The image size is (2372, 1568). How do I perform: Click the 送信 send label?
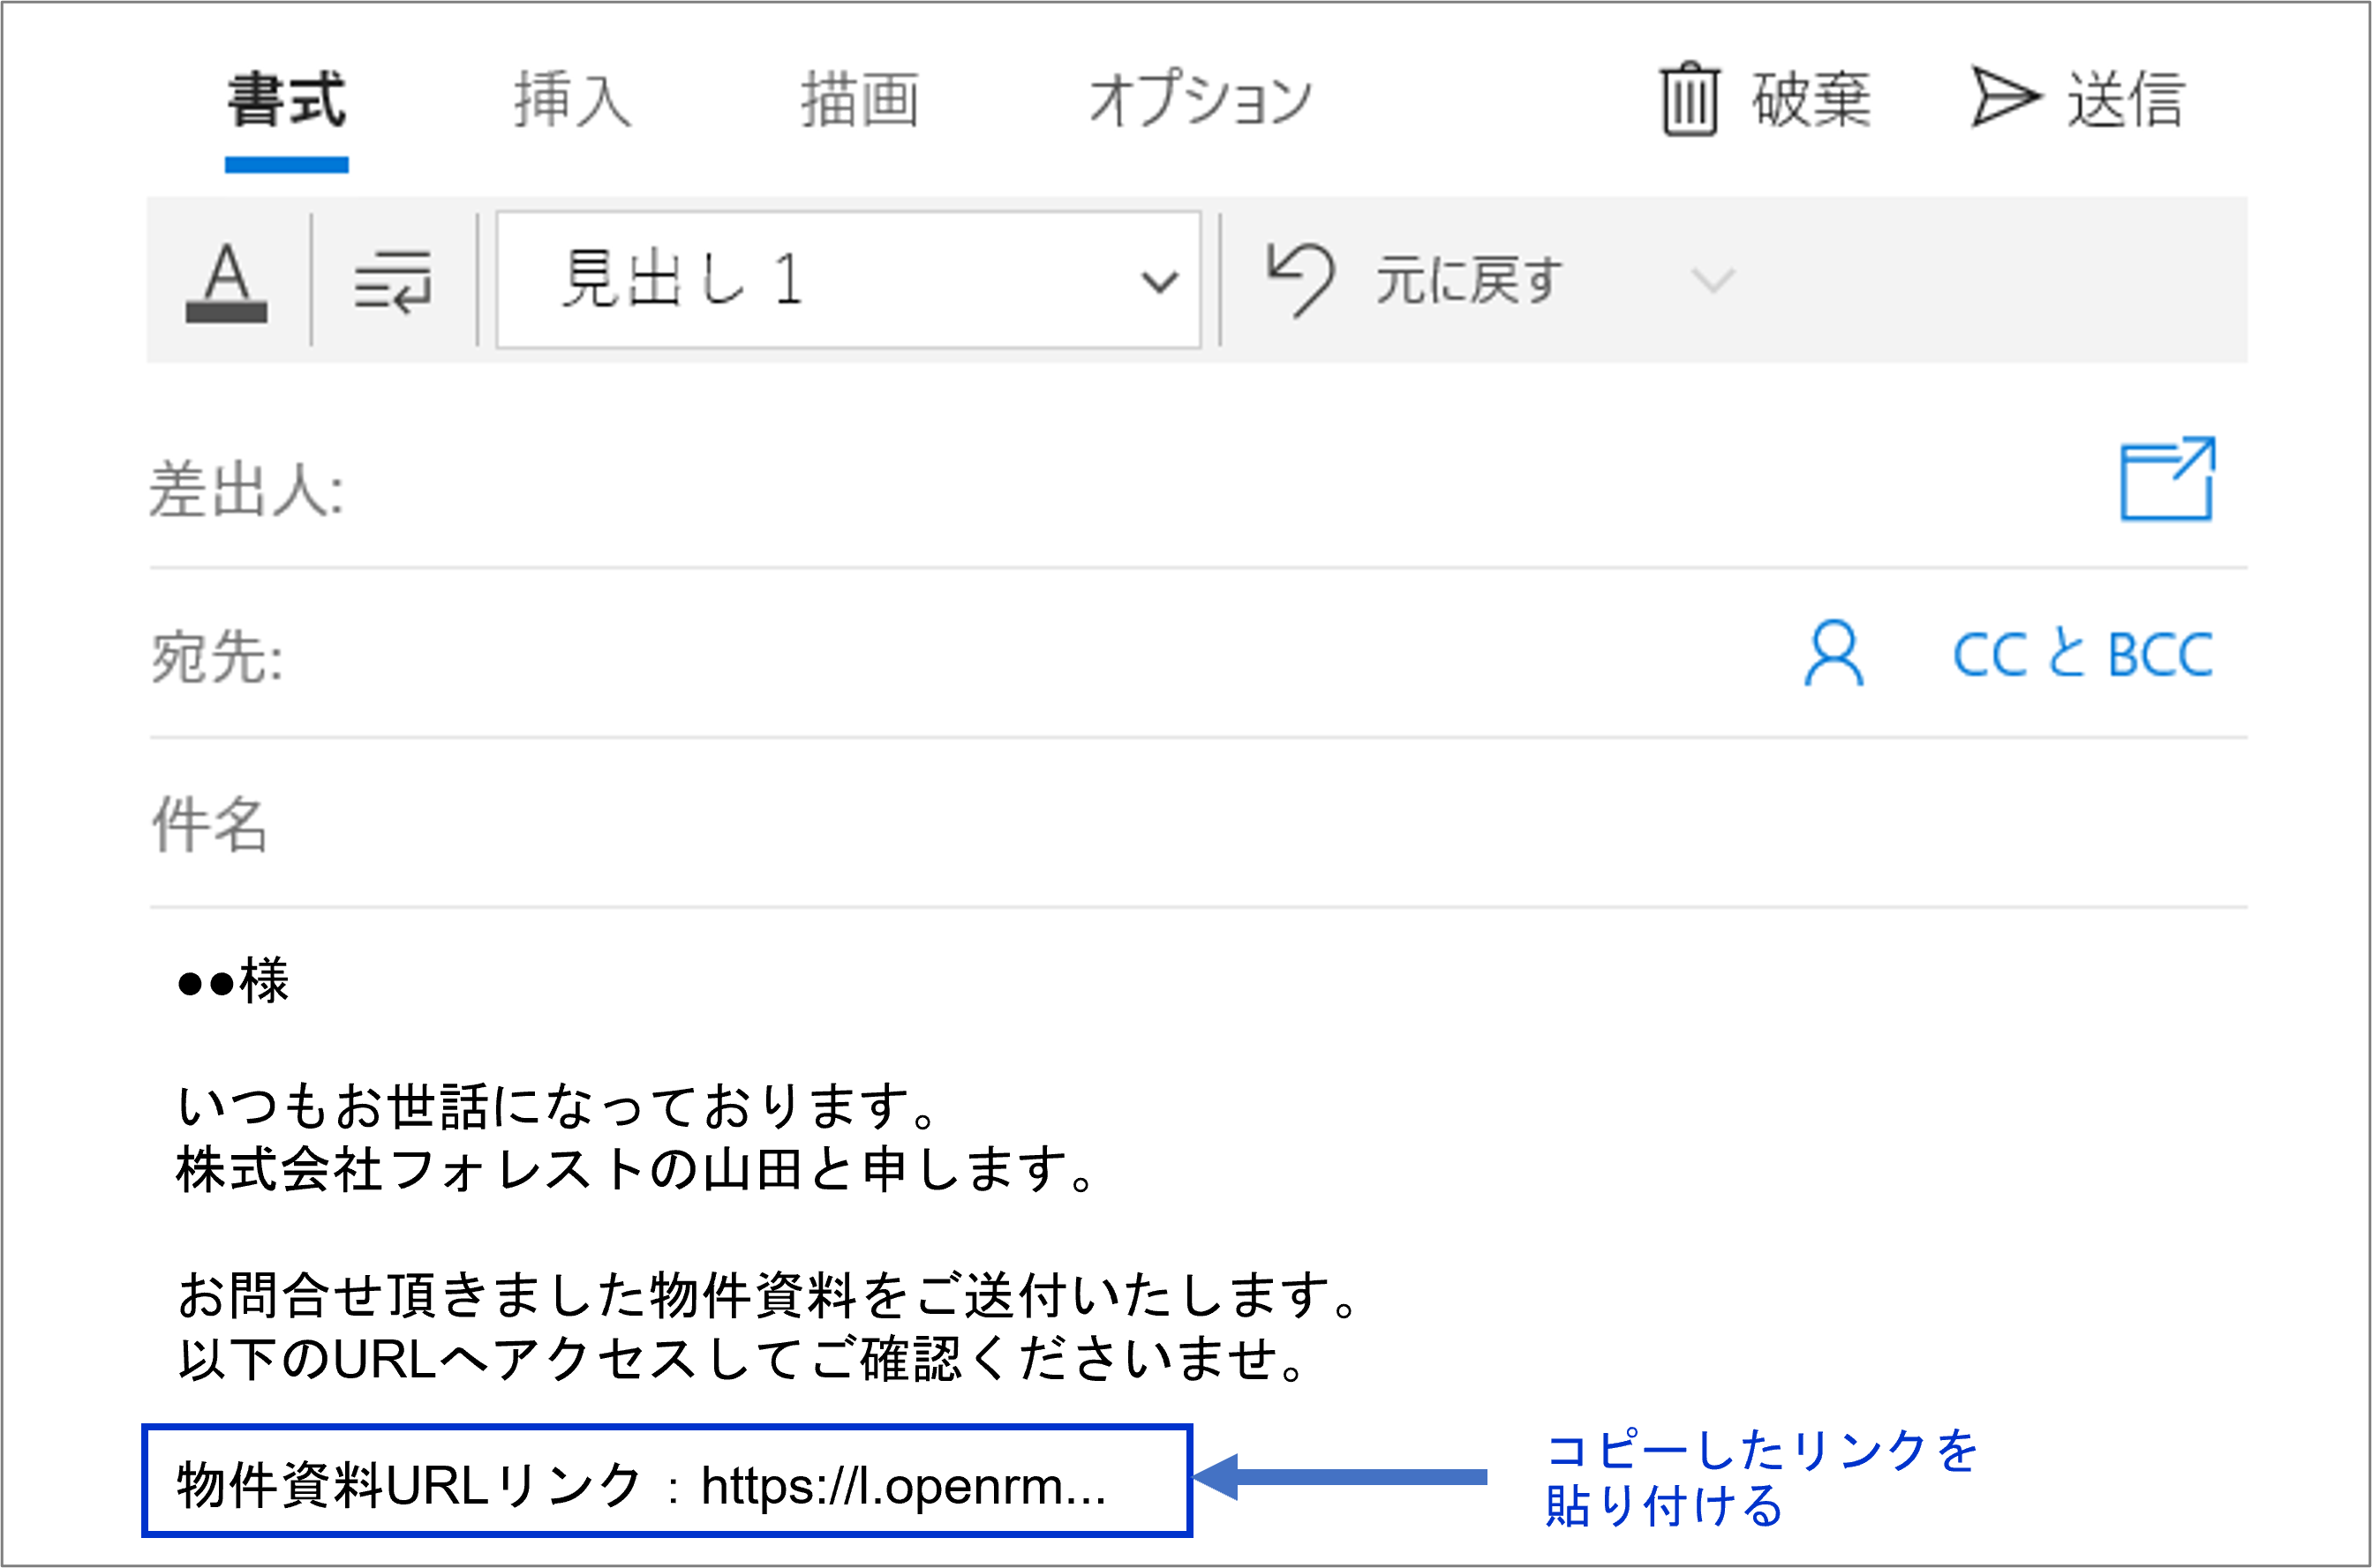2127,100
